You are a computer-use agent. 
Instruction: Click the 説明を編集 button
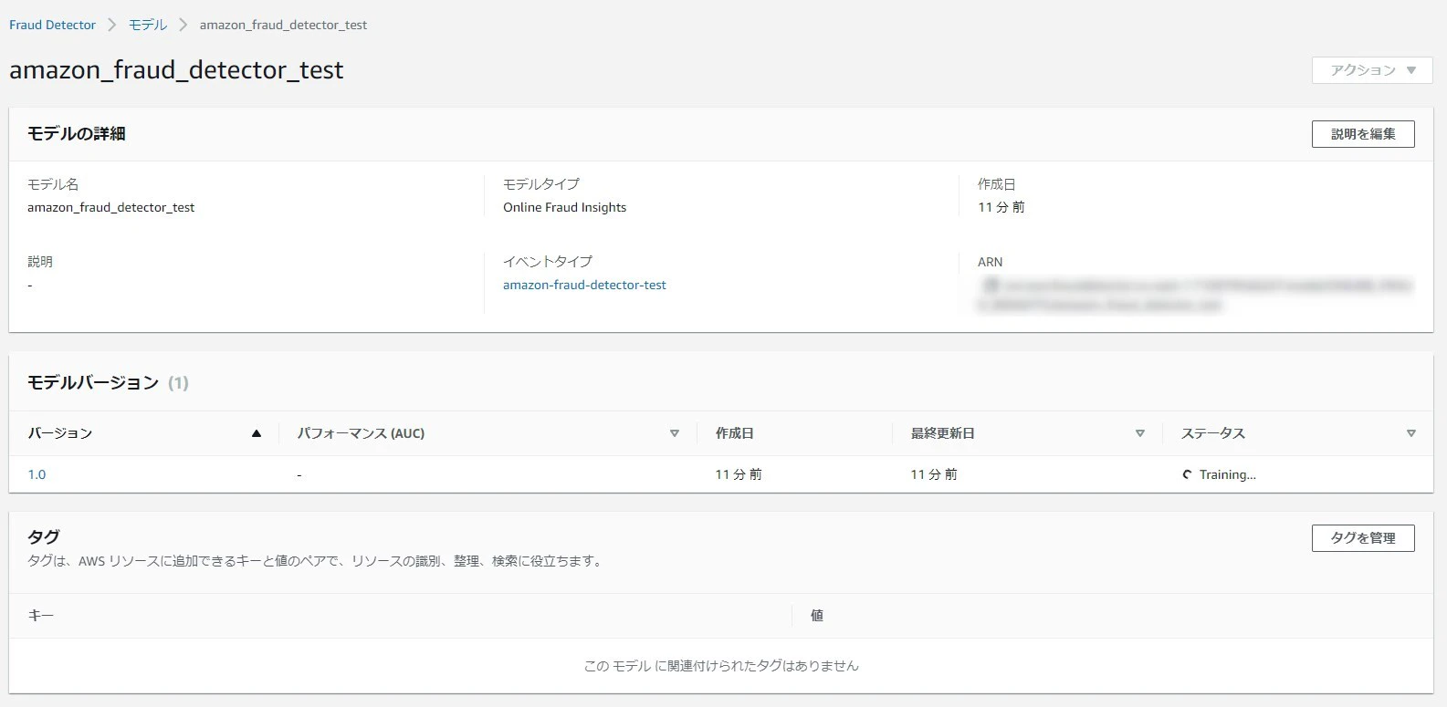[1363, 134]
